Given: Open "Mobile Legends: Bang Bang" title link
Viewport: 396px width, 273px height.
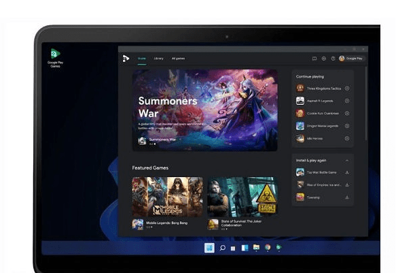Looking at the screenshot, I should [166, 223].
